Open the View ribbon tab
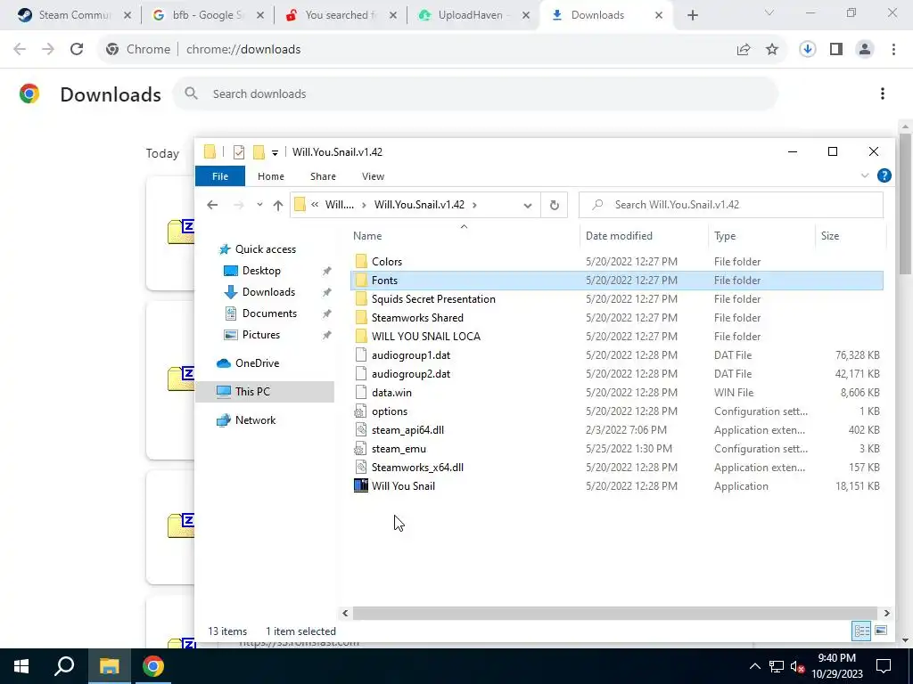The height and width of the screenshot is (684, 913). pyautogui.click(x=373, y=176)
